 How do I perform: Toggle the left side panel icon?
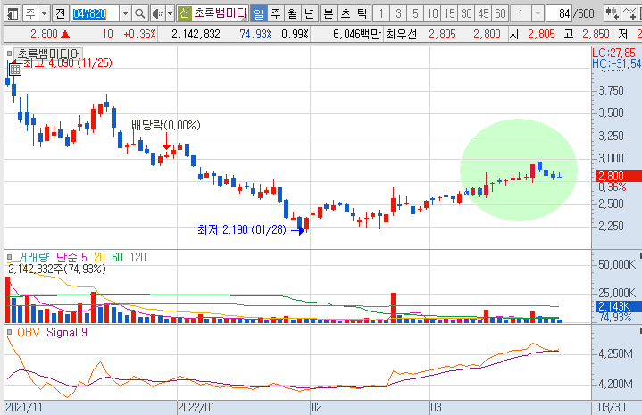click(x=13, y=14)
